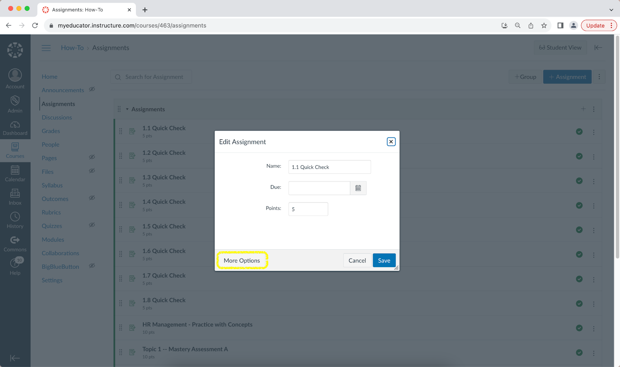
Task: Open the Courses global navigation item
Action: pyautogui.click(x=15, y=150)
